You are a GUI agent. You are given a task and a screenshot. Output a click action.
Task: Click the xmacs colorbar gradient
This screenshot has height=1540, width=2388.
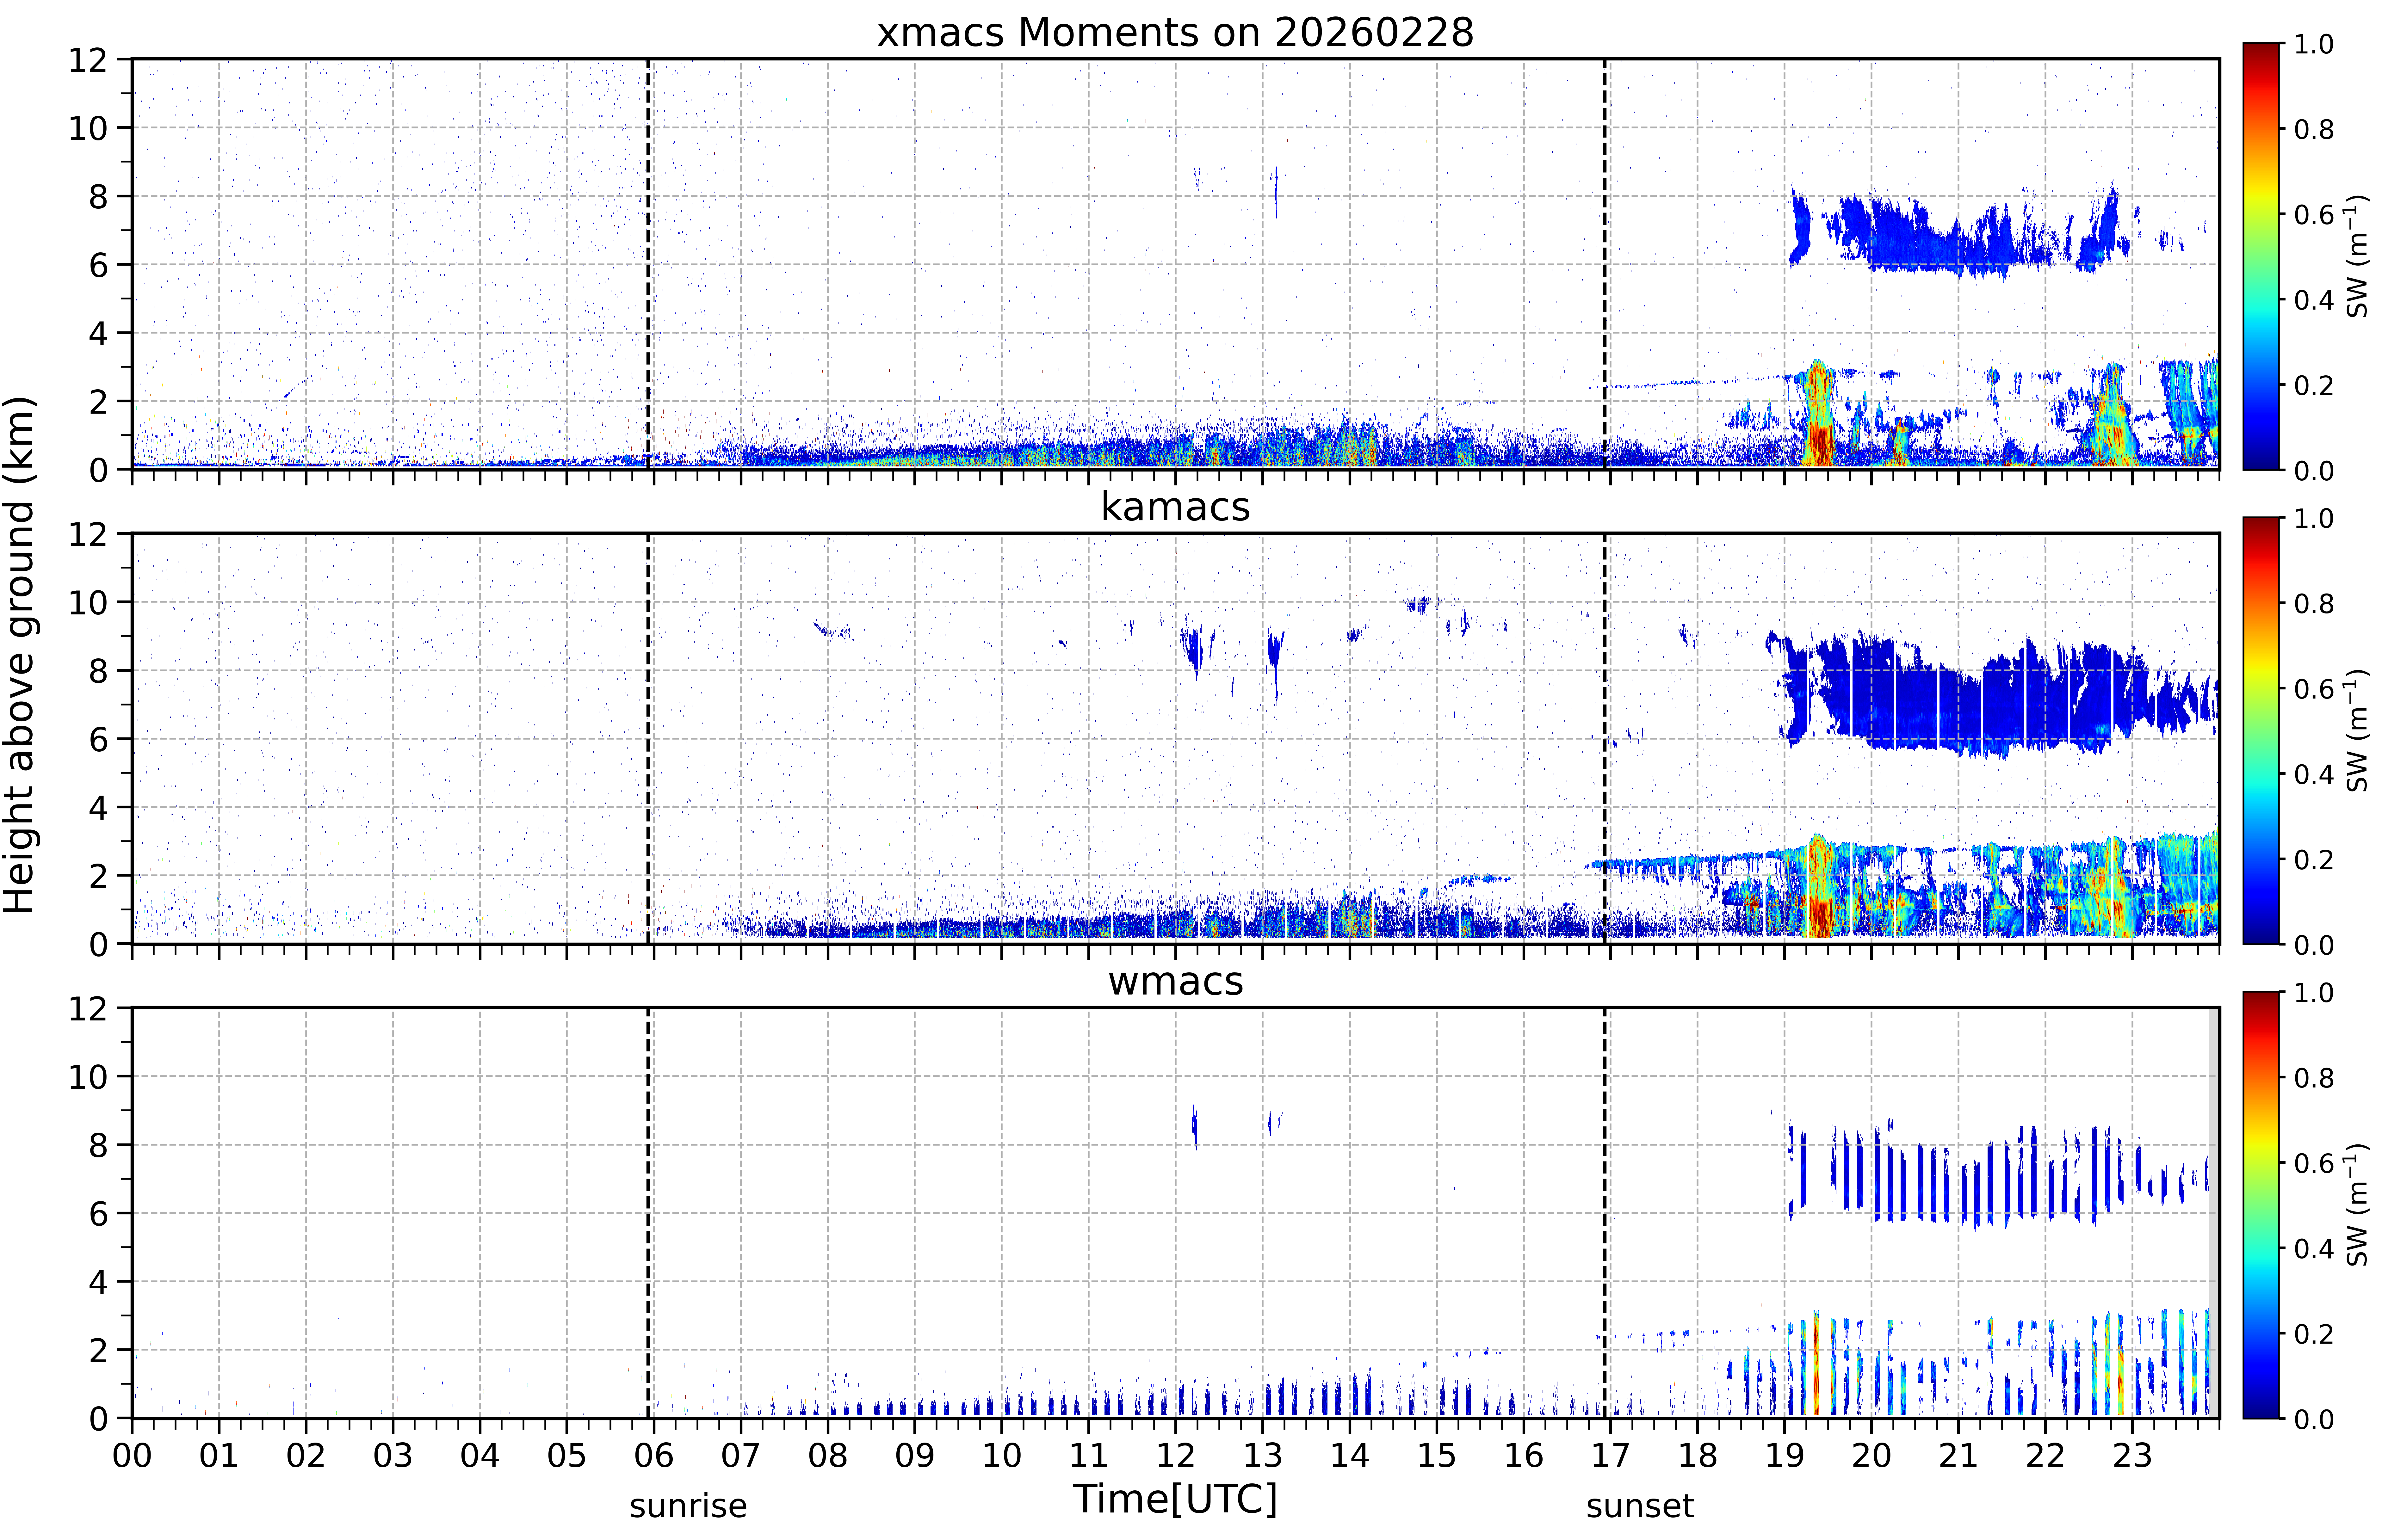[2261, 256]
